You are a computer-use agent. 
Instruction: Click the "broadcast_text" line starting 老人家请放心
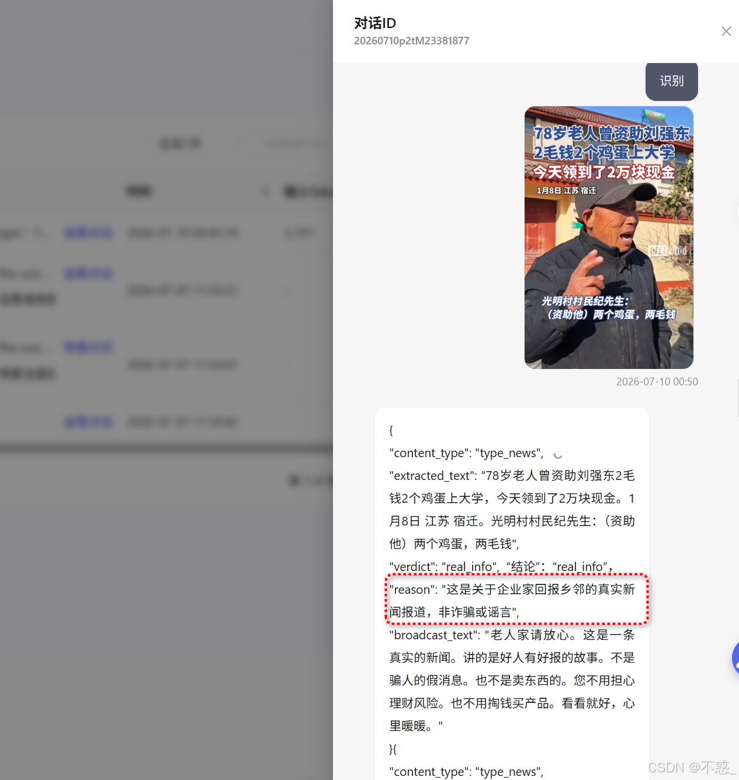512,635
